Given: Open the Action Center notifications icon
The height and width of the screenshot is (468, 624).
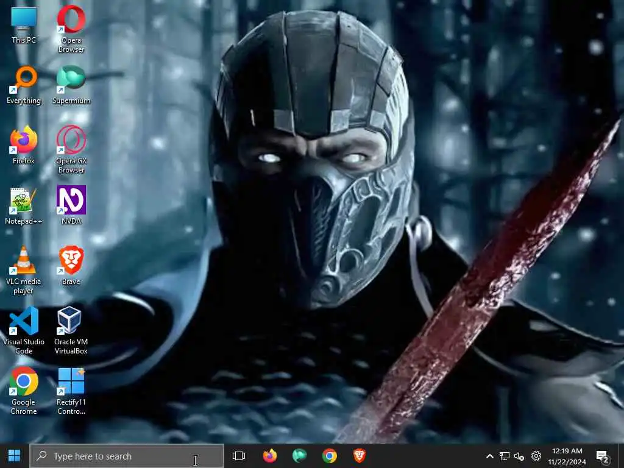Looking at the screenshot, I should [603, 456].
